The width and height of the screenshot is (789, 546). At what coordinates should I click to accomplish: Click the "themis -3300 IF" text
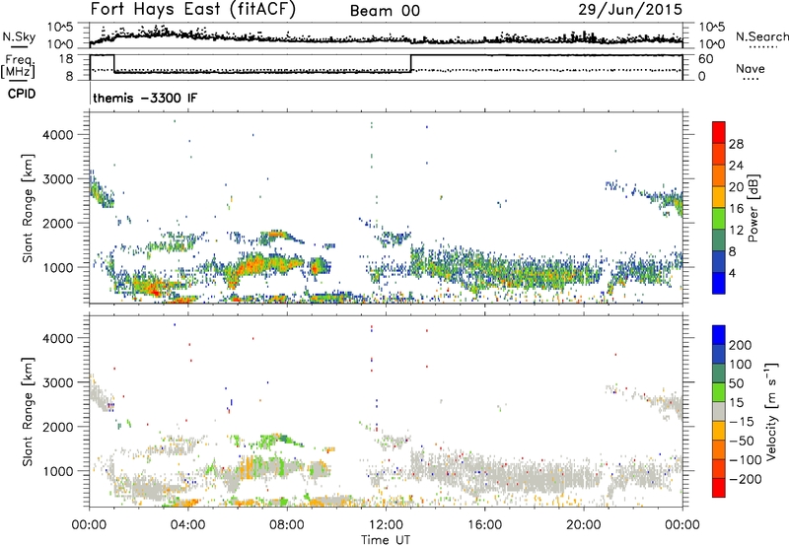click(145, 98)
